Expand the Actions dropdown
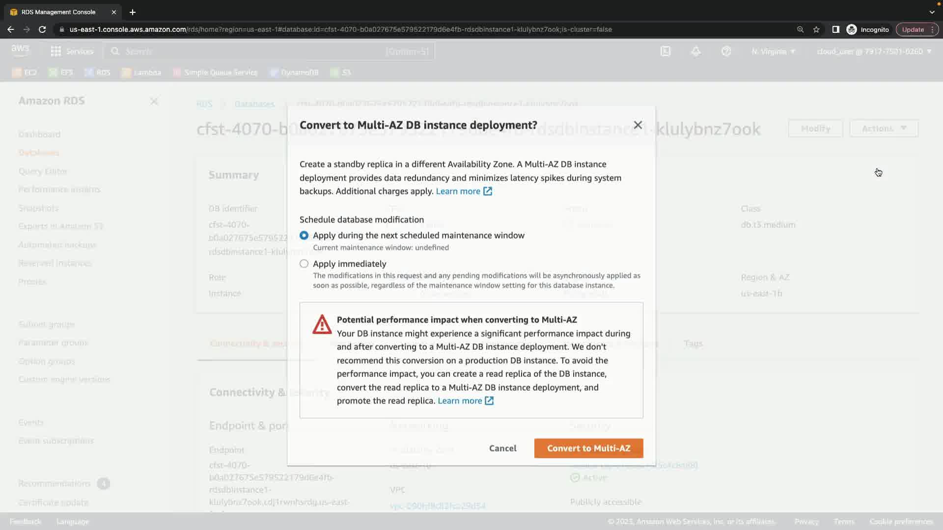The height and width of the screenshot is (530, 943). click(884, 129)
